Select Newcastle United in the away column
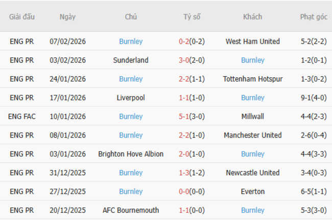The height and width of the screenshot is (221, 332). pos(252,173)
